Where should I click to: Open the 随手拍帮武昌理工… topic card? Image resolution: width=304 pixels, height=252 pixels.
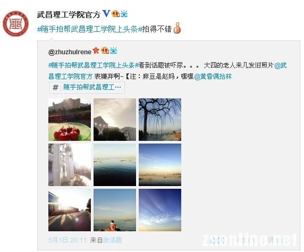tap(87, 88)
